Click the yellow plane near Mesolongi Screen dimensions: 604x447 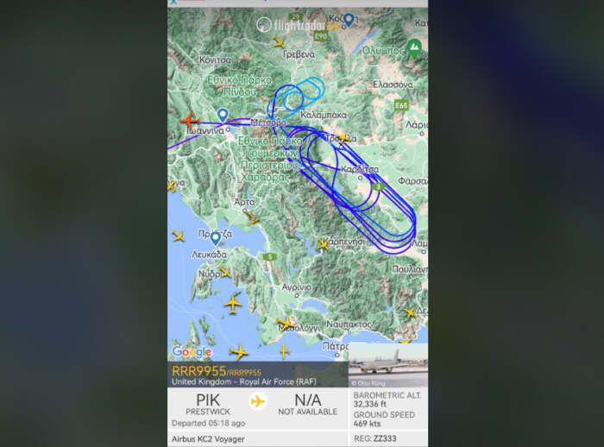click(x=285, y=323)
